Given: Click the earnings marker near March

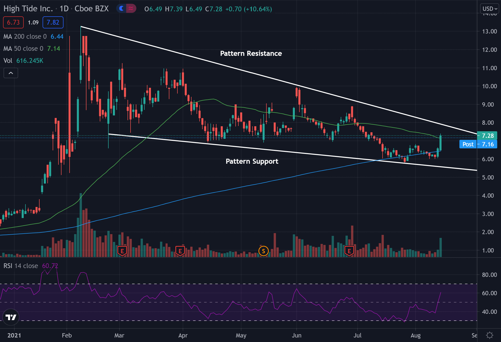Looking at the screenshot, I should tap(122, 251).
